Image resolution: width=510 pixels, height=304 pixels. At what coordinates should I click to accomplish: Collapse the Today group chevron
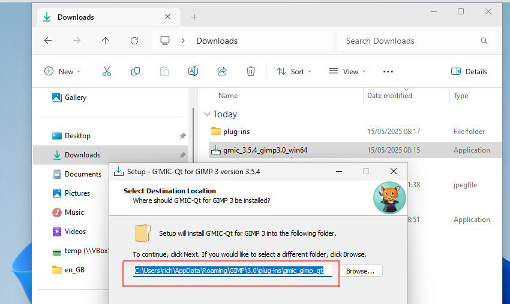[207, 114]
